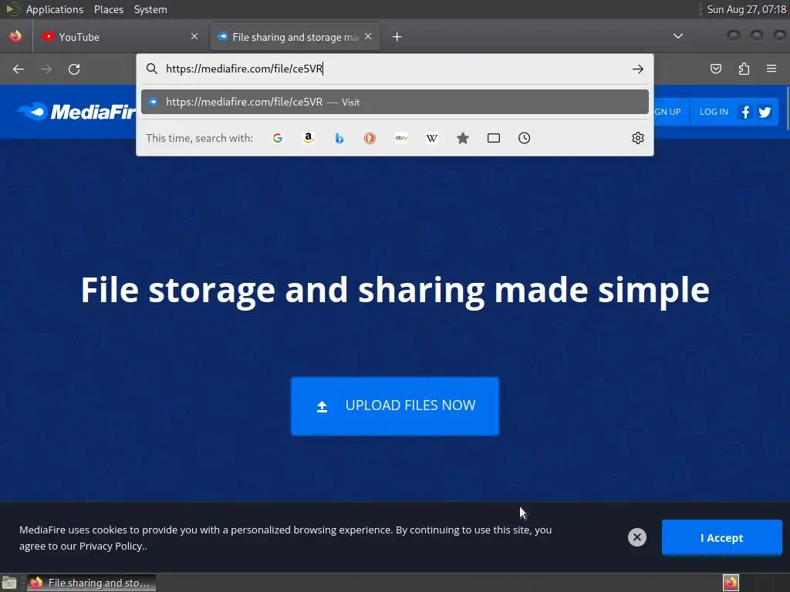Open the Extensions puzzle icon

(744, 69)
